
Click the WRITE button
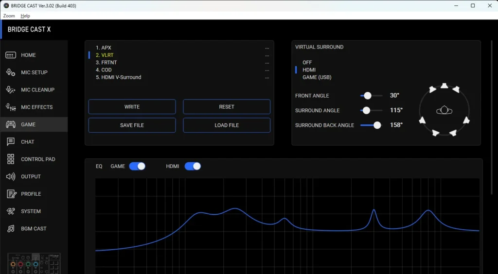tap(132, 107)
